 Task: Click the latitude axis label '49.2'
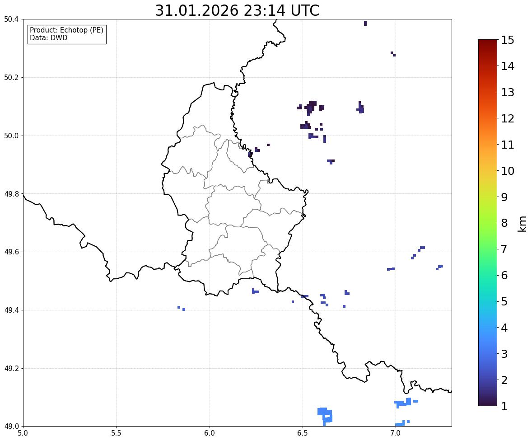pos(11,368)
